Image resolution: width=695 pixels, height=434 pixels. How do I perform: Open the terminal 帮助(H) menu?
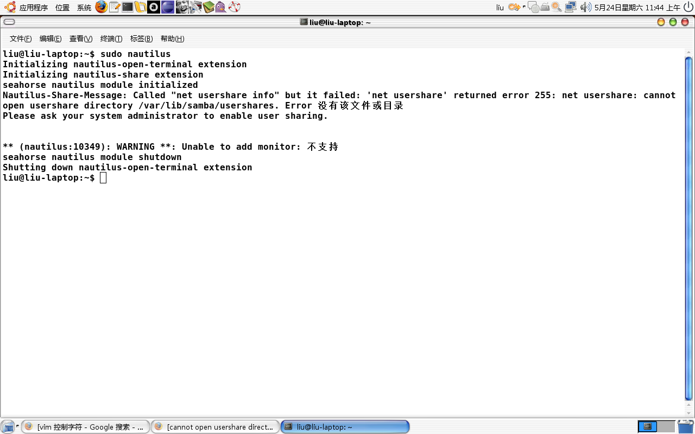pos(172,39)
